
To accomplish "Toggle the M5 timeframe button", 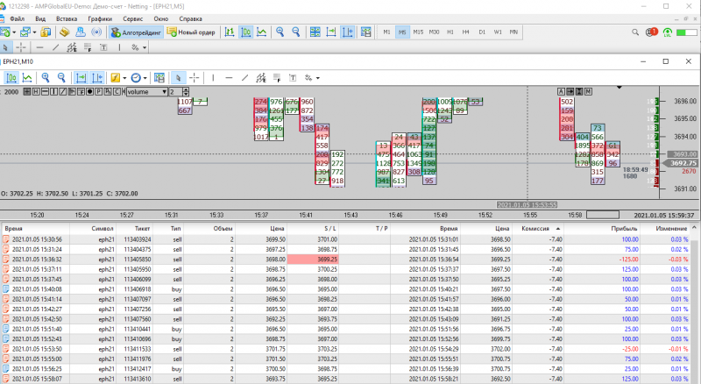I will coord(402,32).
